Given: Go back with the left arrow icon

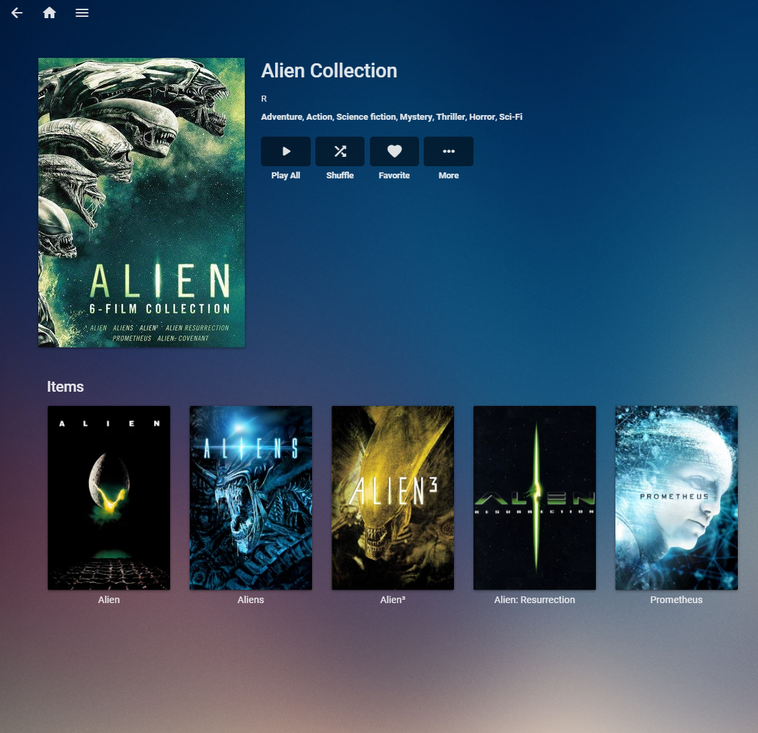Looking at the screenshot, I should click(x=17, y=13).
